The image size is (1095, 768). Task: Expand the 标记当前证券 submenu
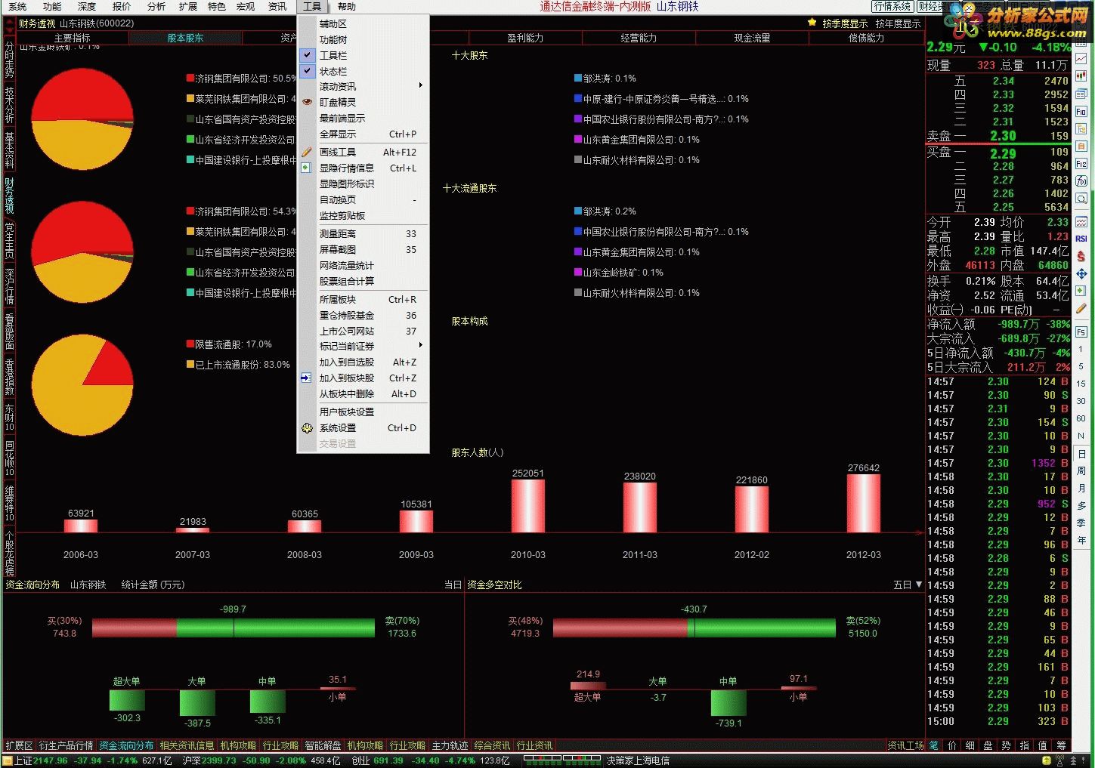click(x=363, y=346)
